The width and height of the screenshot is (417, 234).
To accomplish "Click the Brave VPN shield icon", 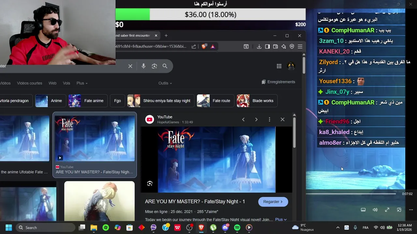I will point(292,46).
